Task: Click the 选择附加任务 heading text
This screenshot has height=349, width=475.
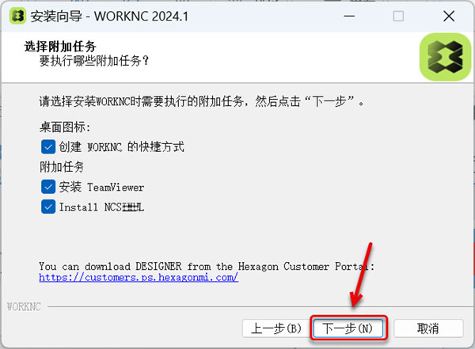Action: click(x=60, y=47)
